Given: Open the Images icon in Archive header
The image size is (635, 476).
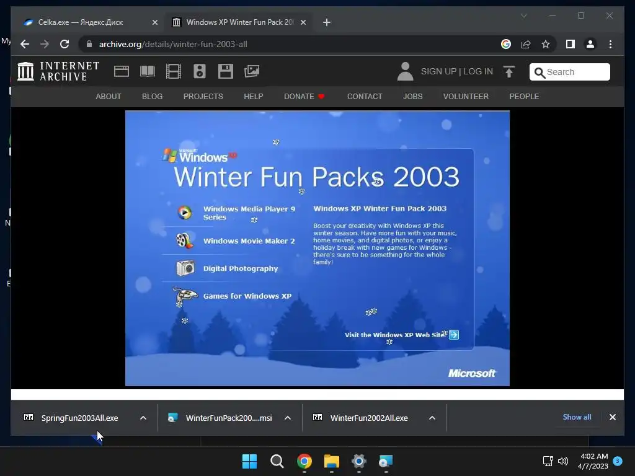Looking at the screenshot, I should 252,71.
